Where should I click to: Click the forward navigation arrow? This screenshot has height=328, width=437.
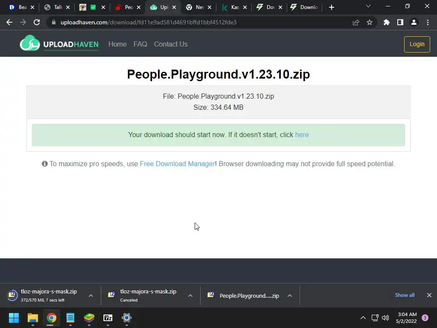23,22
